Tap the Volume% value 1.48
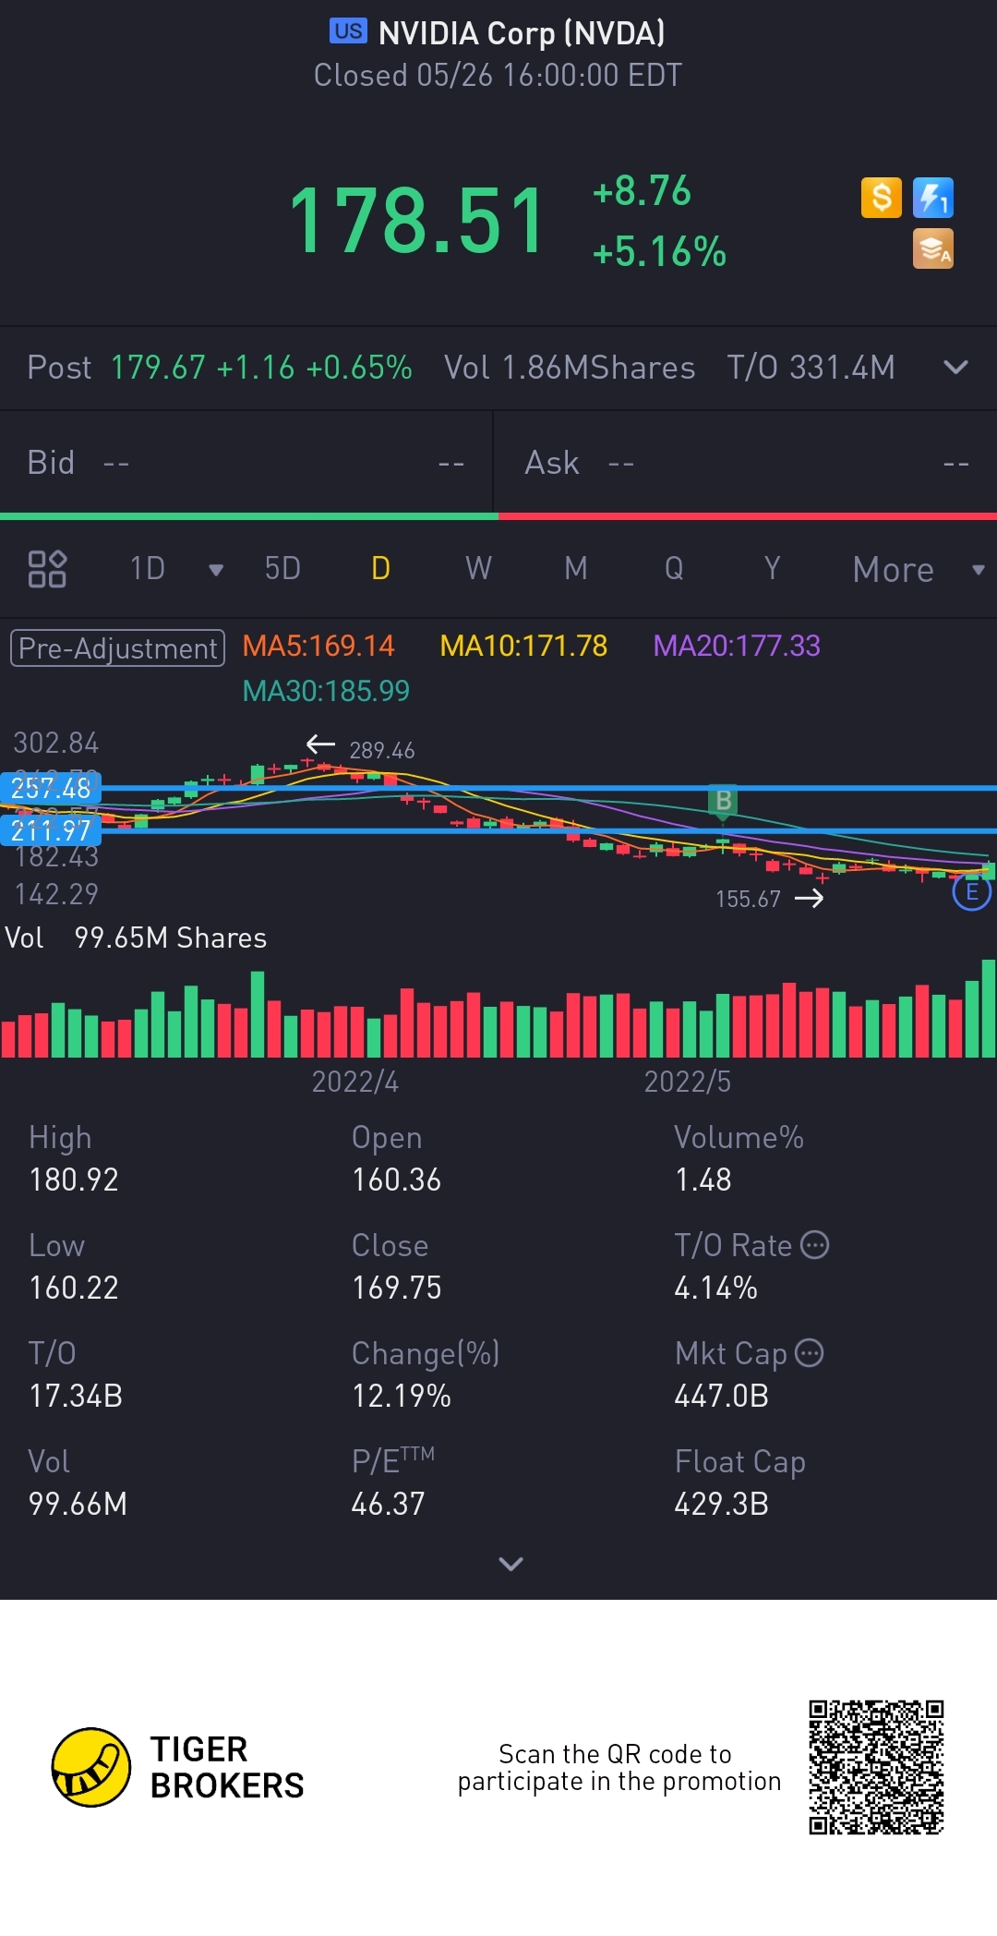 pos(703,1180)
